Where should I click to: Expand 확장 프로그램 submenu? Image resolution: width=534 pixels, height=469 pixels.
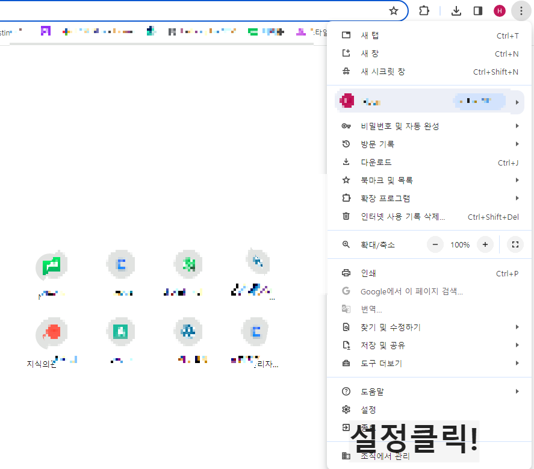tap(430, 198)
